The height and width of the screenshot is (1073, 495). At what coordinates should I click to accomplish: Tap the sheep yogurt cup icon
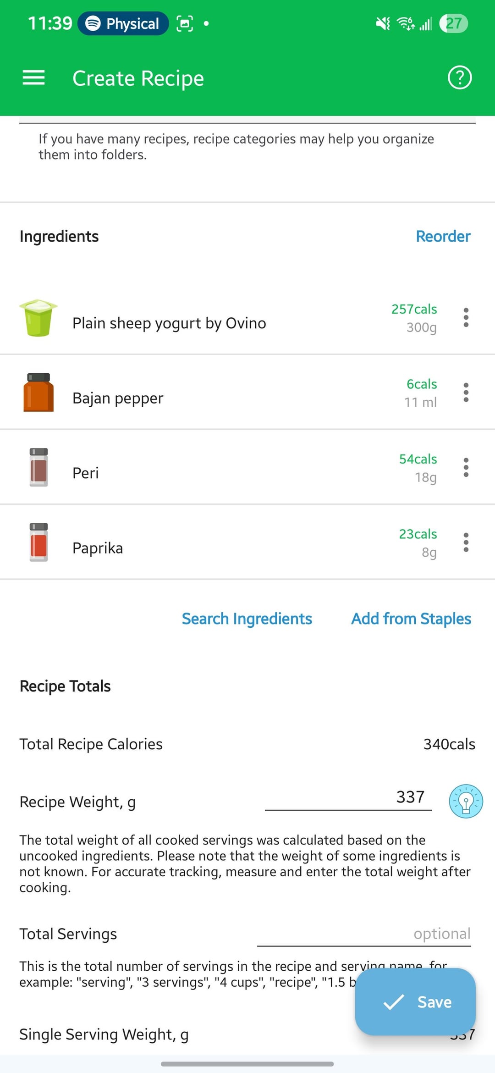click(38, 318)
